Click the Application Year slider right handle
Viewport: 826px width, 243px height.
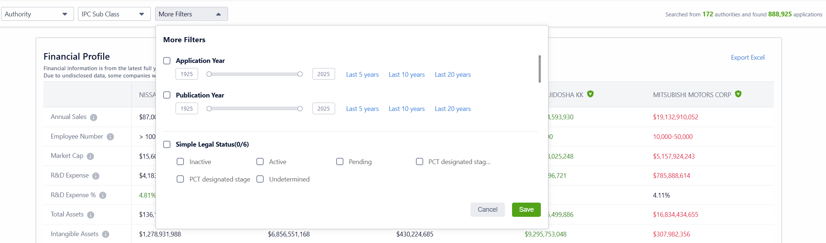[300, 74]
